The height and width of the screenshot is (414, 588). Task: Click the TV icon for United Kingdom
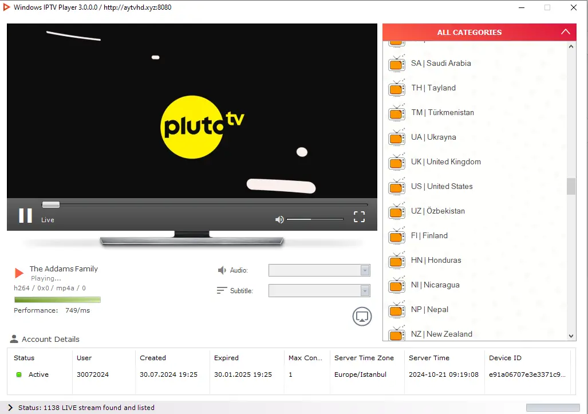[x=397, y=162]
